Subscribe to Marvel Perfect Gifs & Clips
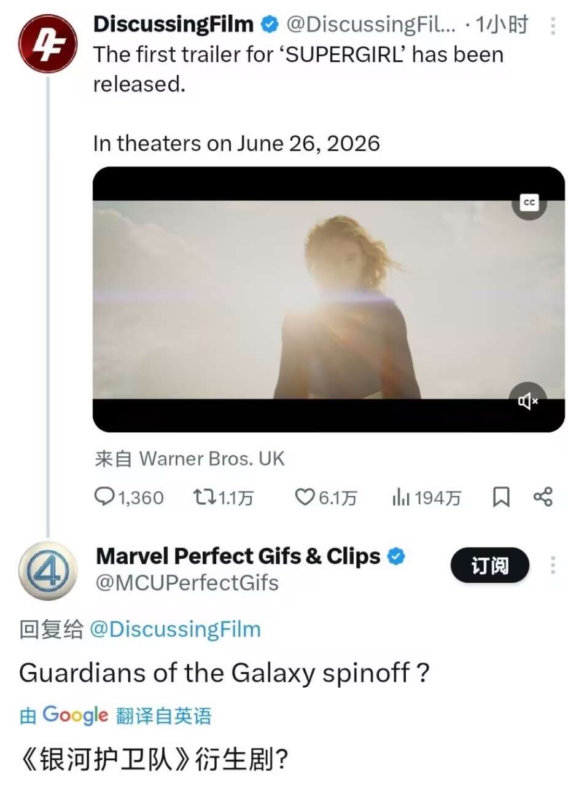568x786 pixels. (x=489, y=566)
